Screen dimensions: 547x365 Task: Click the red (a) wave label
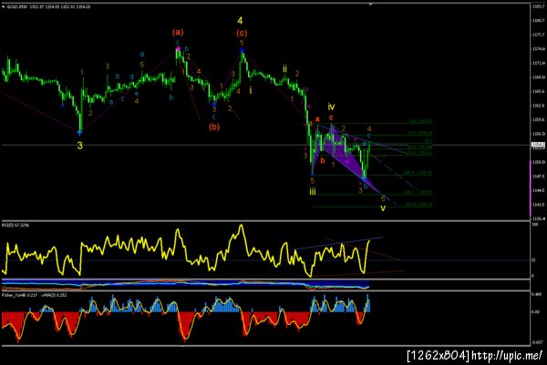coord(178,33)
